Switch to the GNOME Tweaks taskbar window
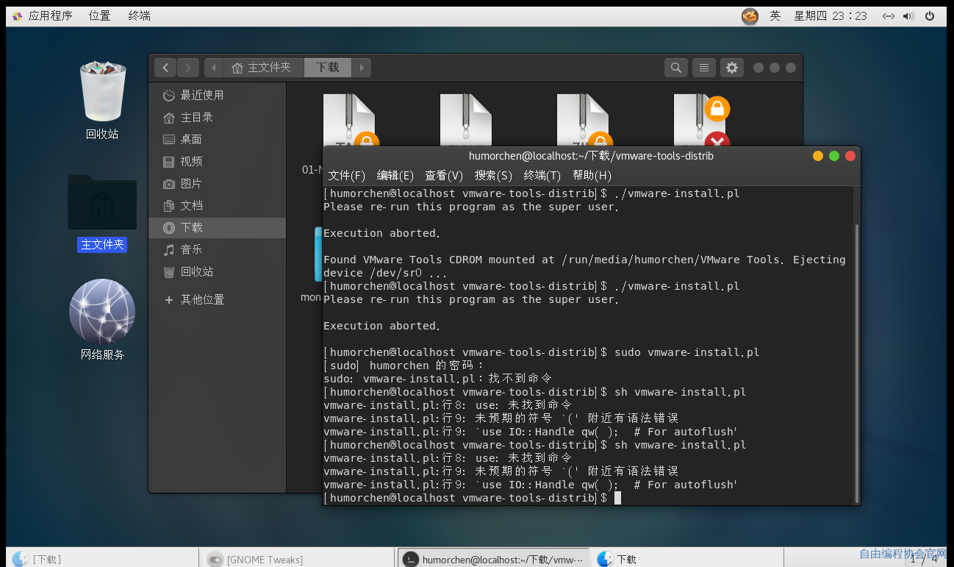 298,559
